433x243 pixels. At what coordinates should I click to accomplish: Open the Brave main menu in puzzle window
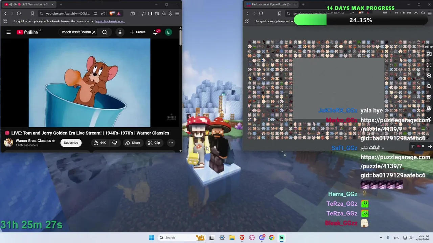(x=429, y=13)
